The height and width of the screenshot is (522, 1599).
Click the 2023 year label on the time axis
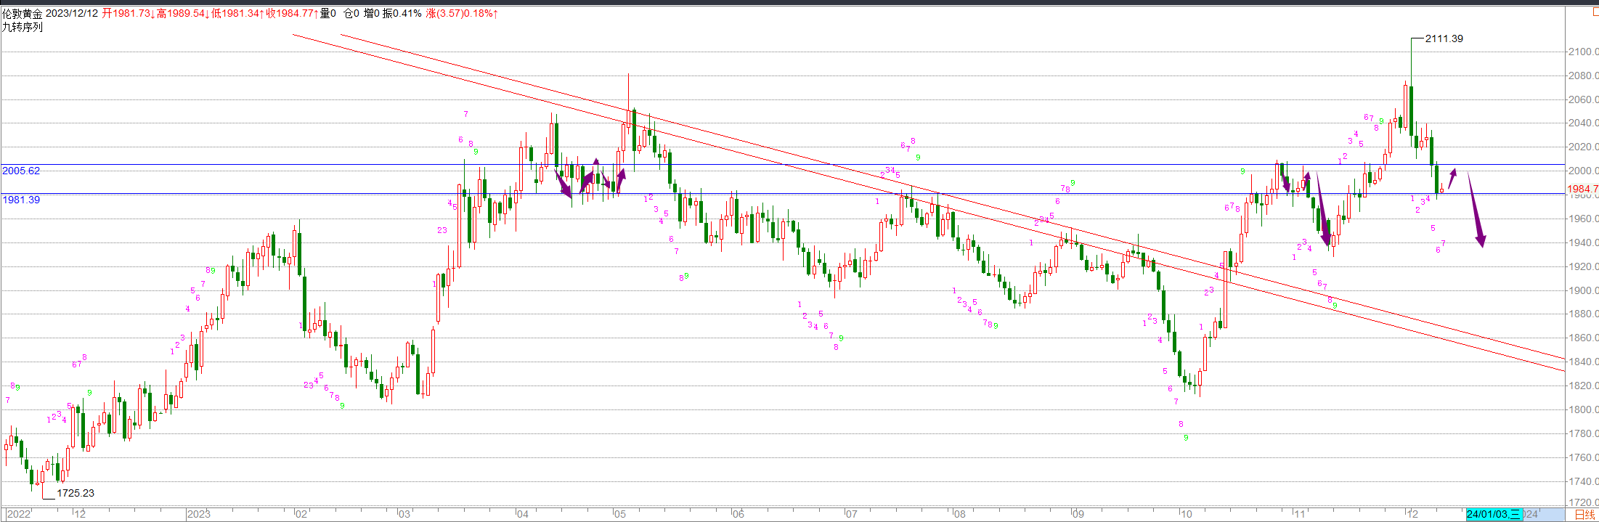198,514
